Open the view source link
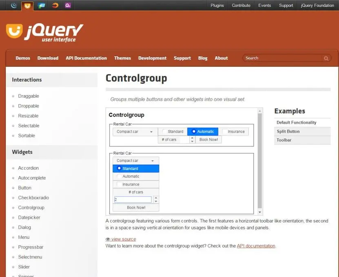Viewport: 339px width, 277px height. pyautogui.click(x=124, y=239)
